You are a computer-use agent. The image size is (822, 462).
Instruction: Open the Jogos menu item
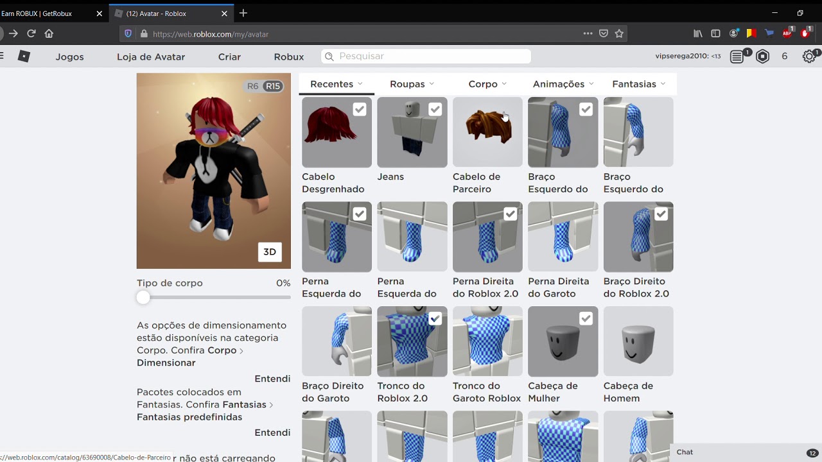69,56
